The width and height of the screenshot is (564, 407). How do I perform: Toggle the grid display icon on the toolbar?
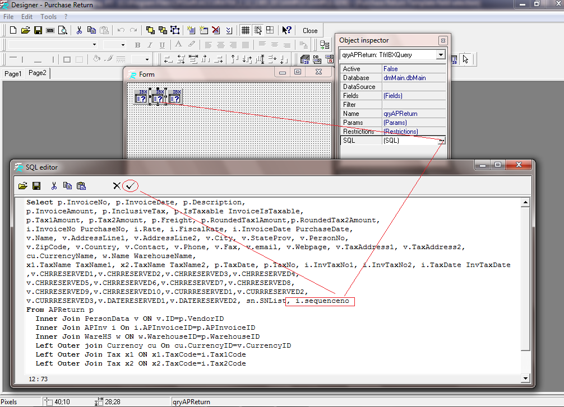[x=246, y=30]
